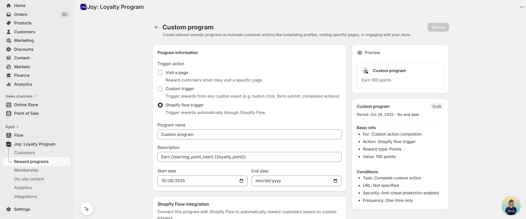Image resolution: width=526 pixels, height=219 pixels.
Task: Open the three-dot more menu
Action: 522,7
